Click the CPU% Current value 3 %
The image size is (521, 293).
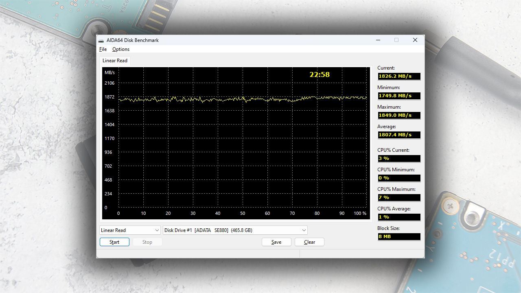click(x=399, y=158)
